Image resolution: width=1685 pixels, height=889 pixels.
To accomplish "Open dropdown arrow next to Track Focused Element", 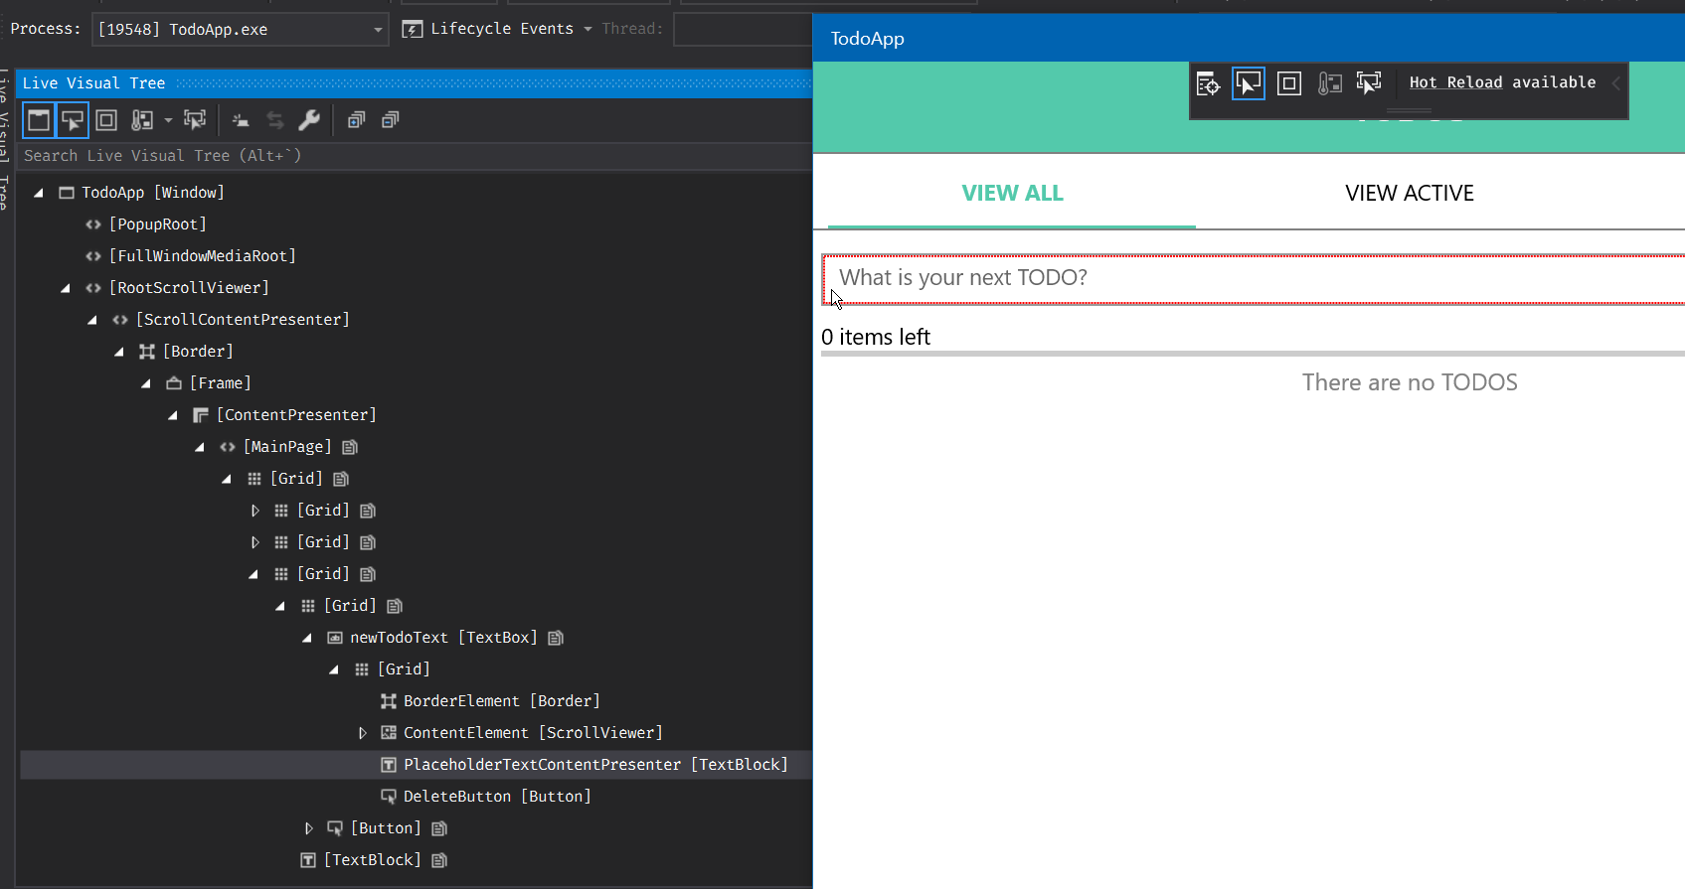I will pyautogui.click(x=168, y=120).
